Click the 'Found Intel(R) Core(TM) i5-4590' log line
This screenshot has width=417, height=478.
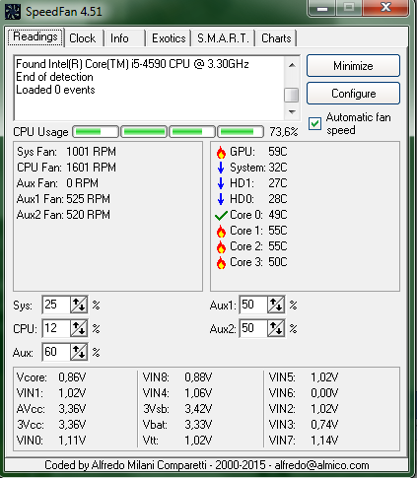click(x=132, y=64)
